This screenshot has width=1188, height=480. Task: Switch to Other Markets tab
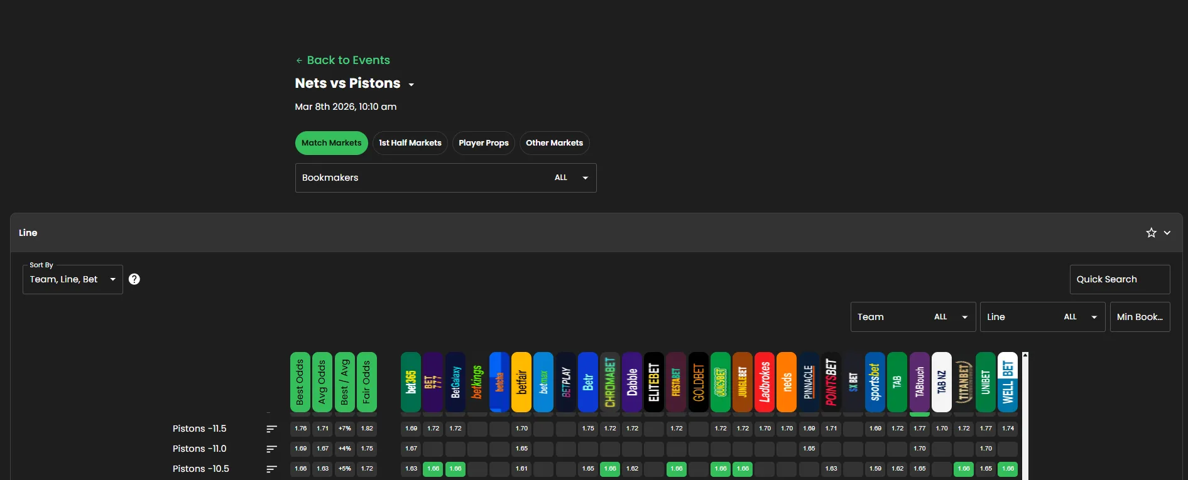pyautogui.click(x=555, y=143)
